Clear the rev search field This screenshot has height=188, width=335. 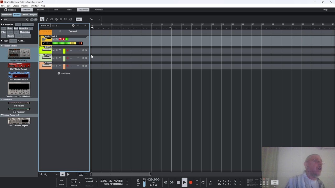tap(27, 20)
